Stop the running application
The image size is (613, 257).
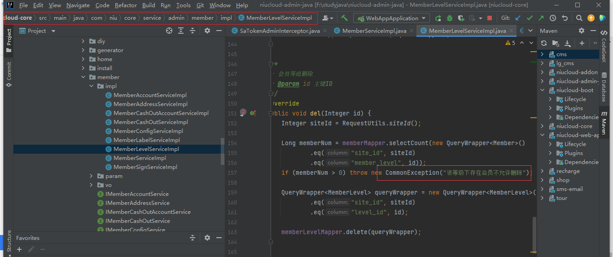click(x=490, y=18)
